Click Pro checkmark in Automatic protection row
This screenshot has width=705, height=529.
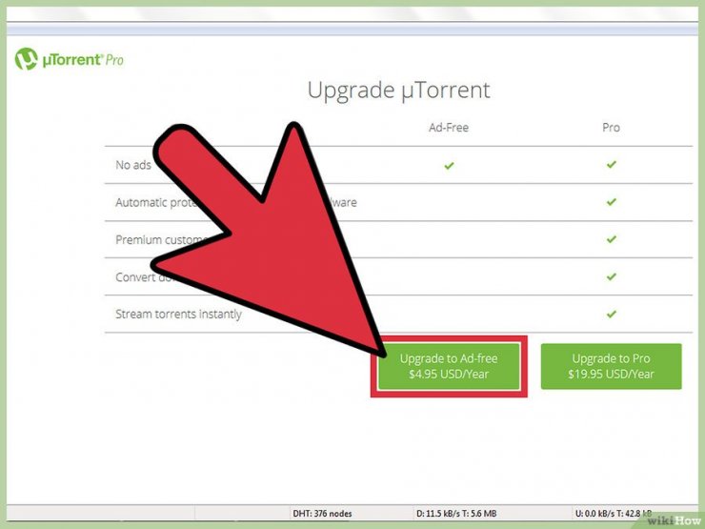(x=611, y=202)
